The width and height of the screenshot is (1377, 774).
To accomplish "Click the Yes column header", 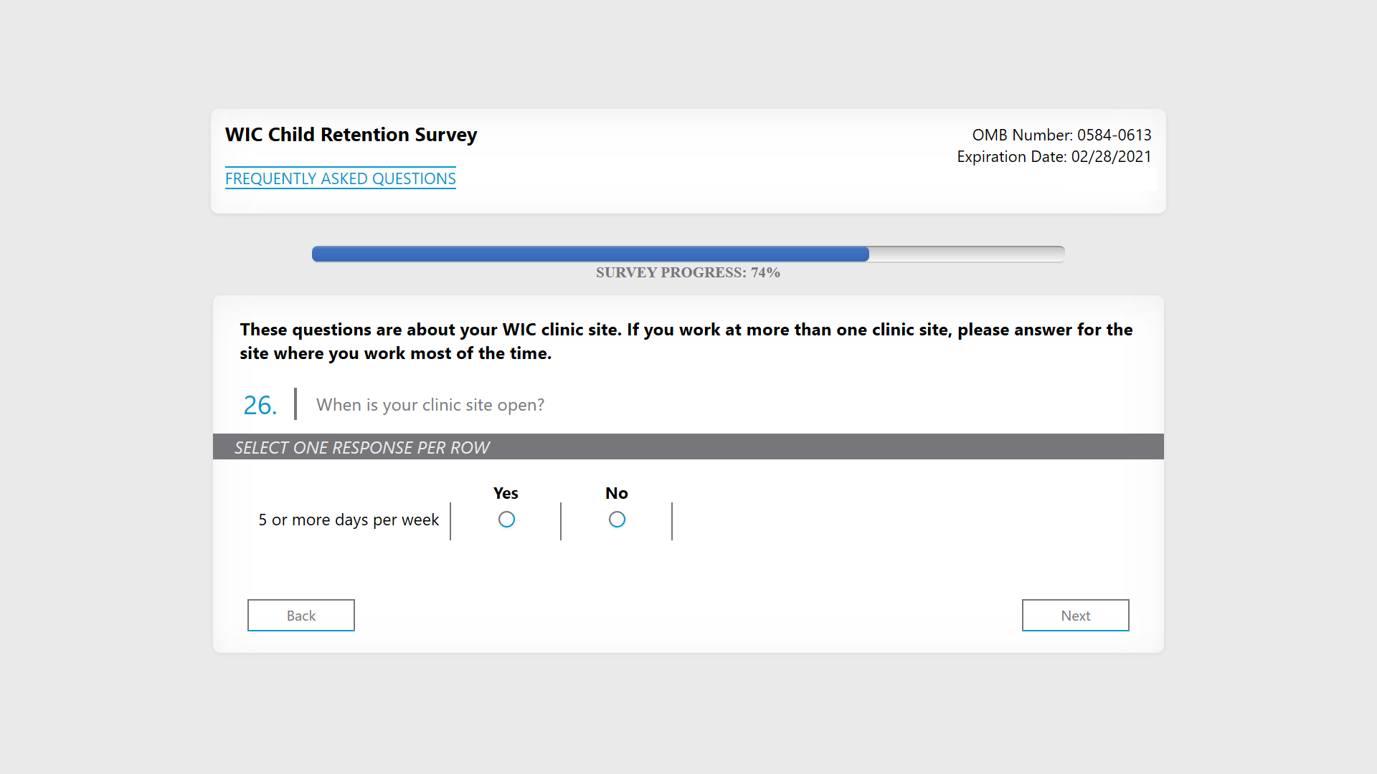I will point(505,493).
